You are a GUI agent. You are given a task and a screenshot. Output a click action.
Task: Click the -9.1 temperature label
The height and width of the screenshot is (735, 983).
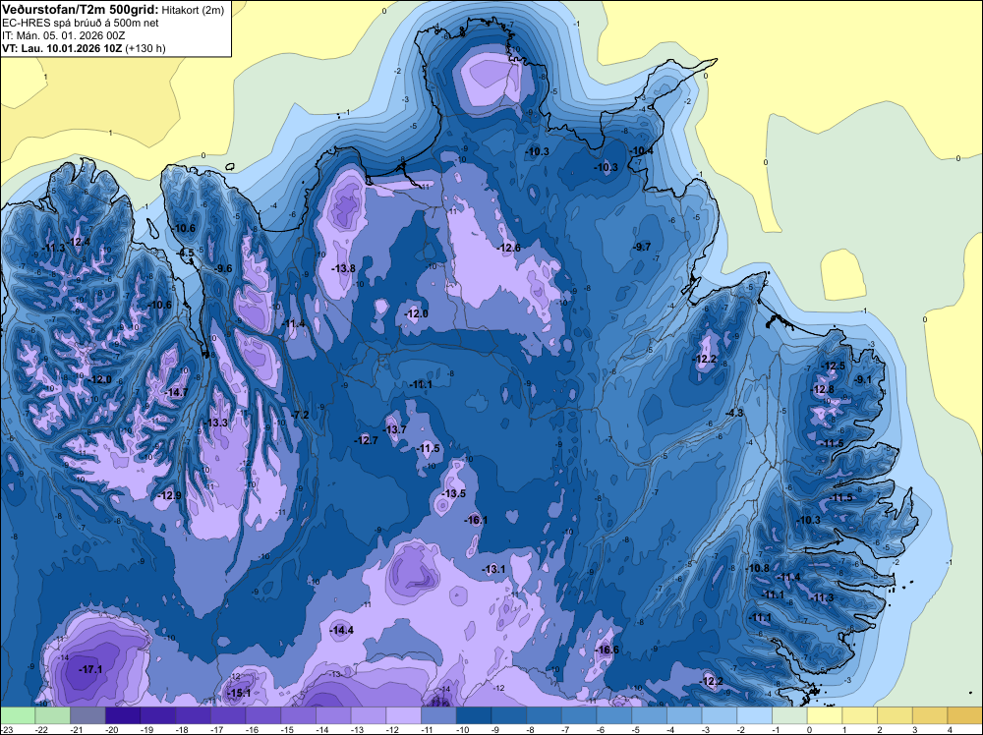click(x=863, y=379)
